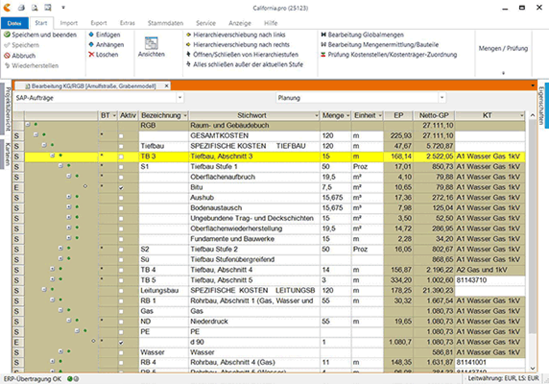Open Bearbeitung Globalmengen
549x384 pixels.
pos(362,35)
